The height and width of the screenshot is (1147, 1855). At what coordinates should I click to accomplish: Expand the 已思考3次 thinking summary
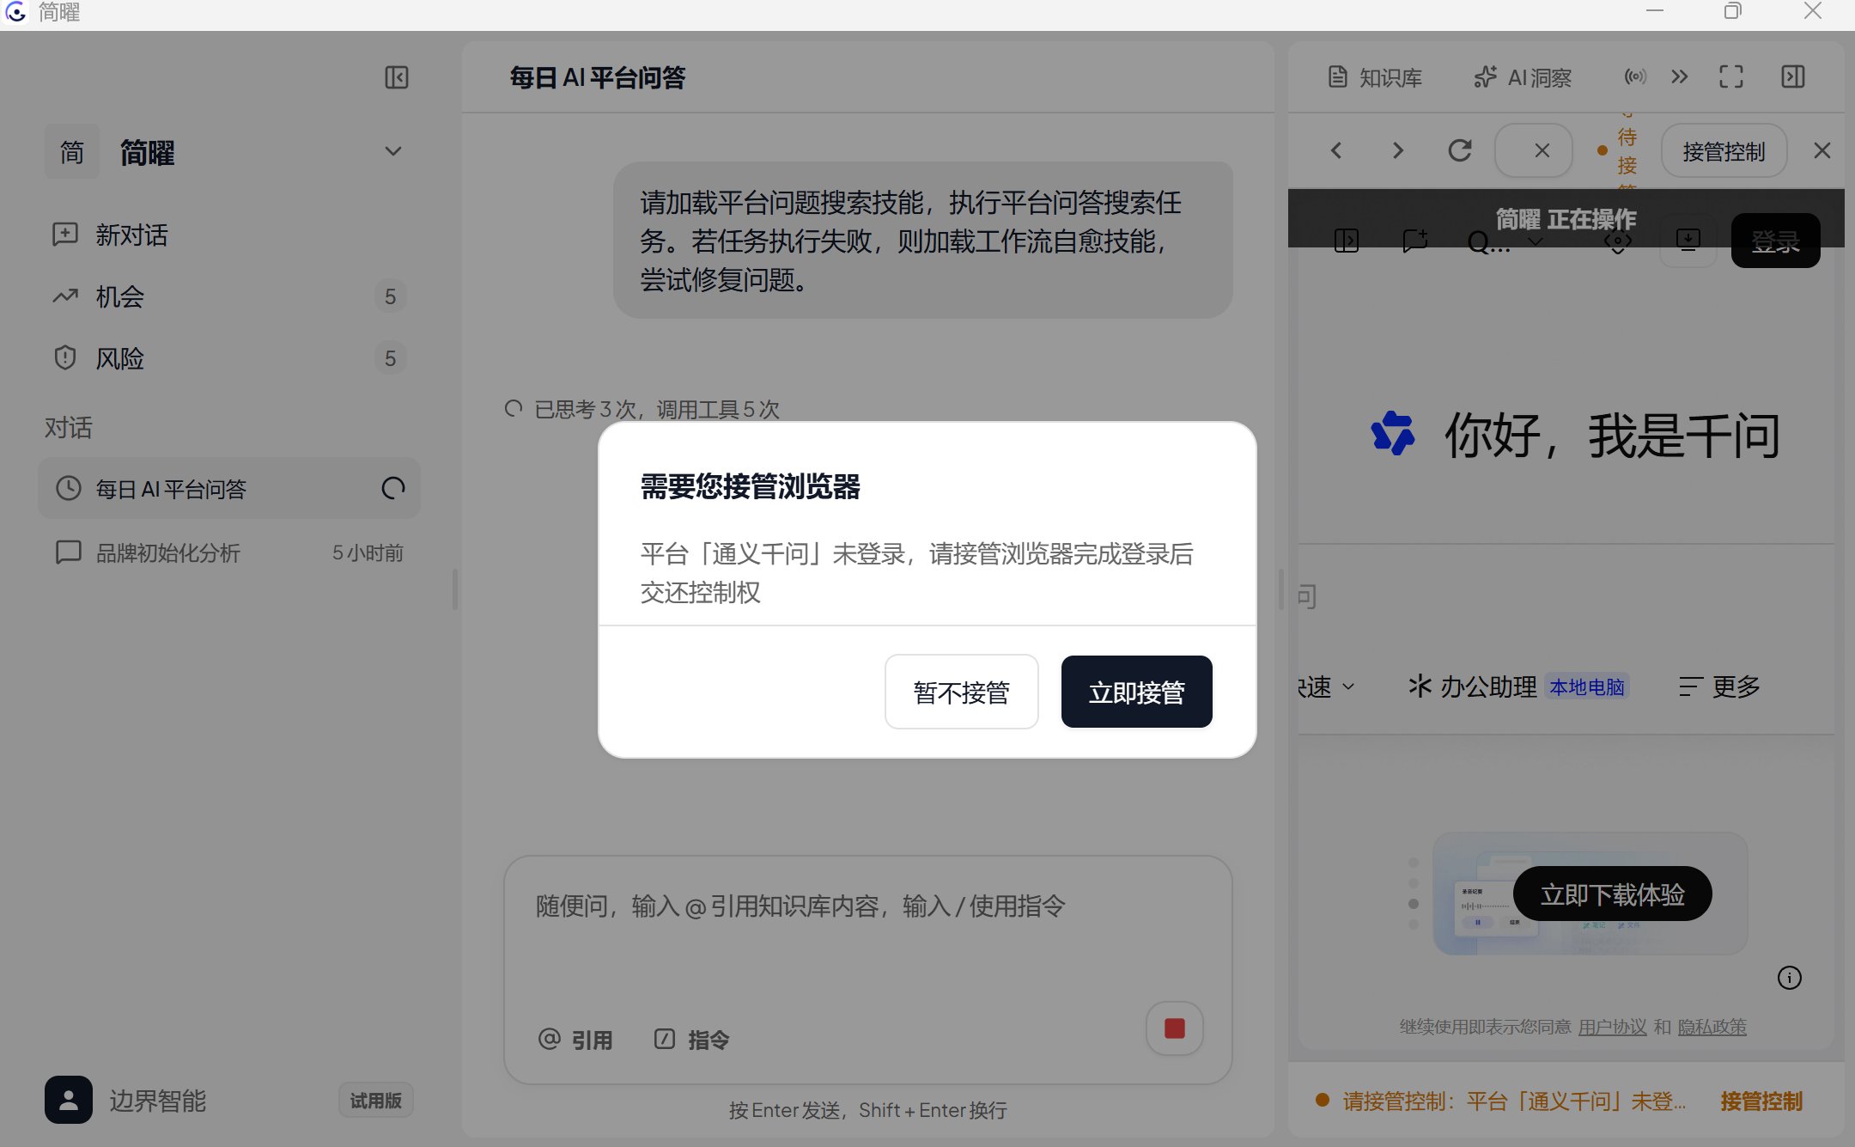click(x=642, y=409)
